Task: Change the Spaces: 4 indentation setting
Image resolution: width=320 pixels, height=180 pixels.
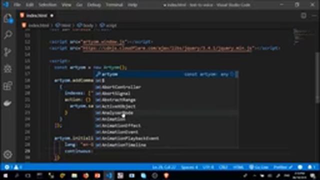Action: 189,167
